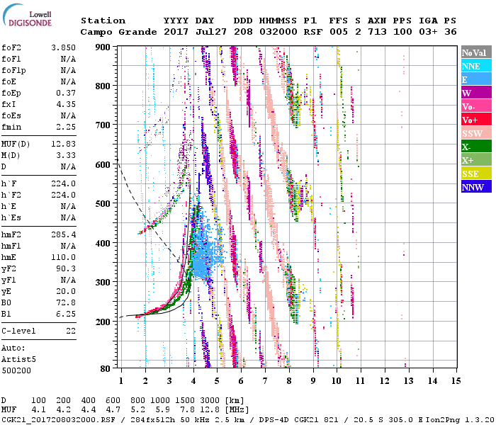This screenshot has height=425, width=496.
Task: Click the 12.8 MHz MUF table value
Action: click(x=210, y=410)
